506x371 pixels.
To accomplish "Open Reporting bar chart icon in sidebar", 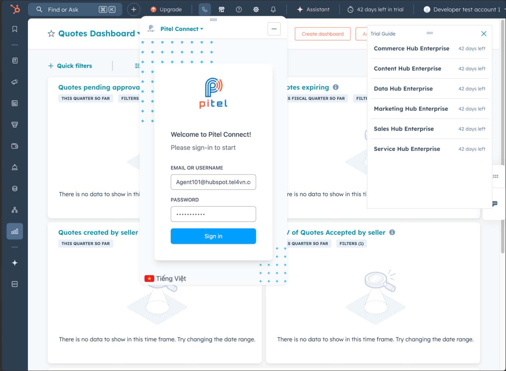I will (15, 231).
